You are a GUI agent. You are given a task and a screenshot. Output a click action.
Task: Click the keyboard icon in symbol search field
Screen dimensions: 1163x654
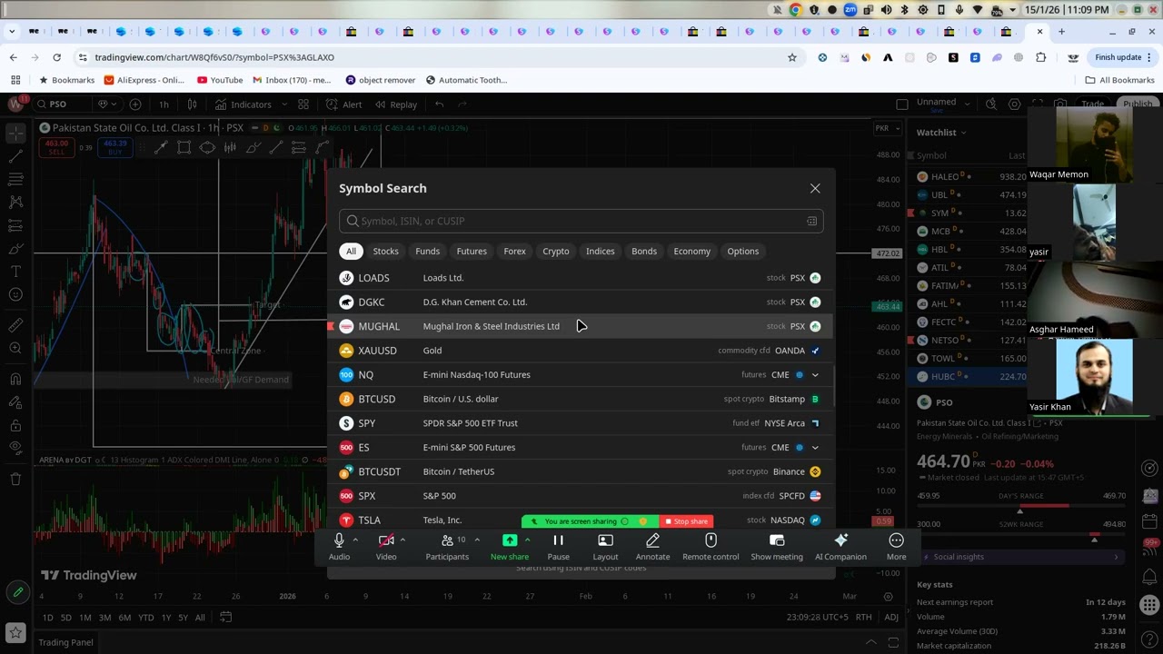click(x=811, y=221)
